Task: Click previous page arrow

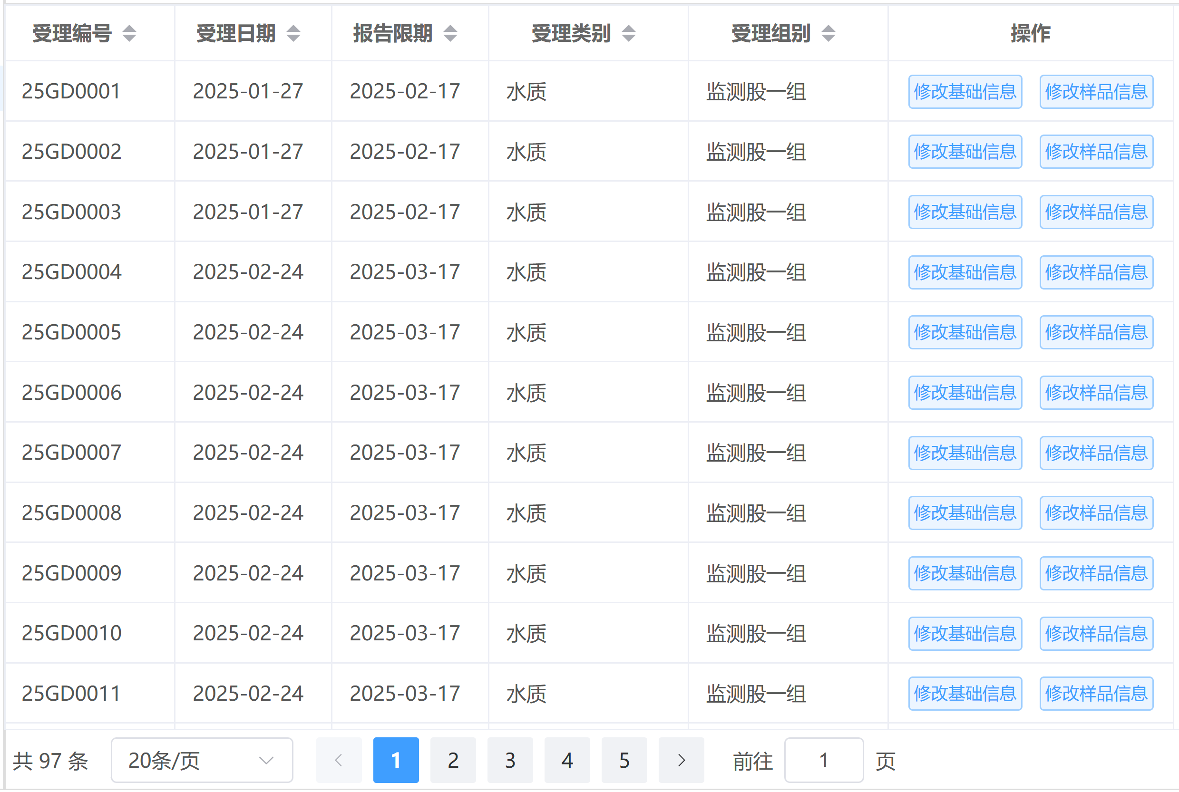Action: (339, 760)
